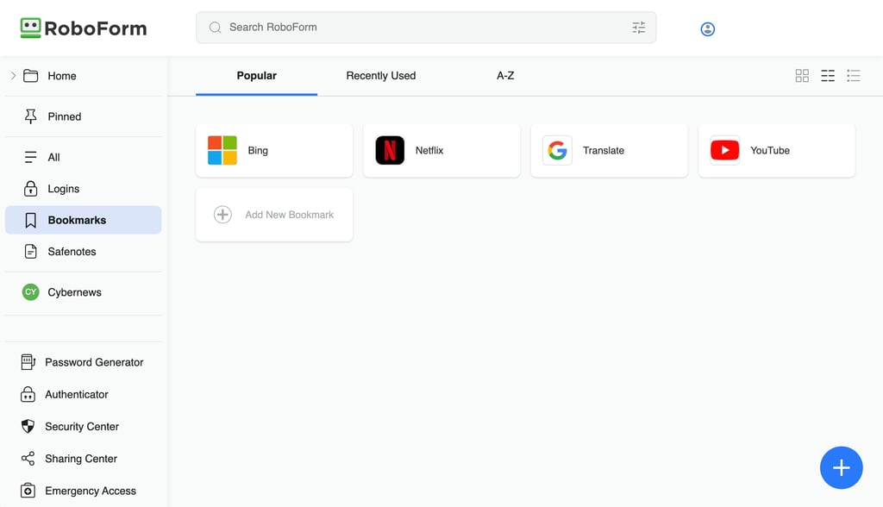This screenshot has height=507, width=883.
Task: Switch to compact list view
Action: [x=854, y=76]
